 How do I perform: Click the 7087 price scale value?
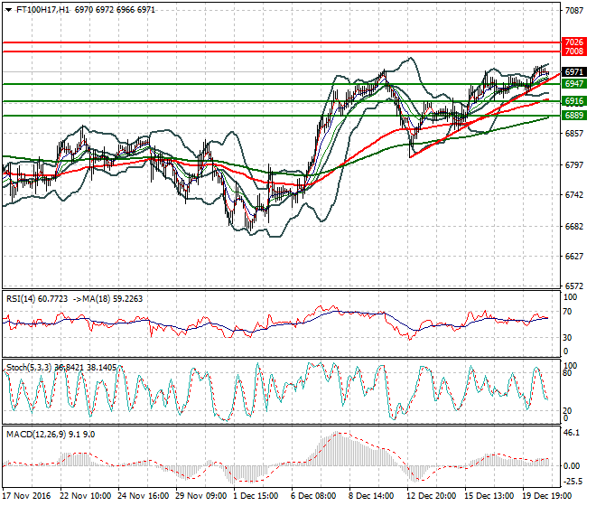click(x=573, y=11)
